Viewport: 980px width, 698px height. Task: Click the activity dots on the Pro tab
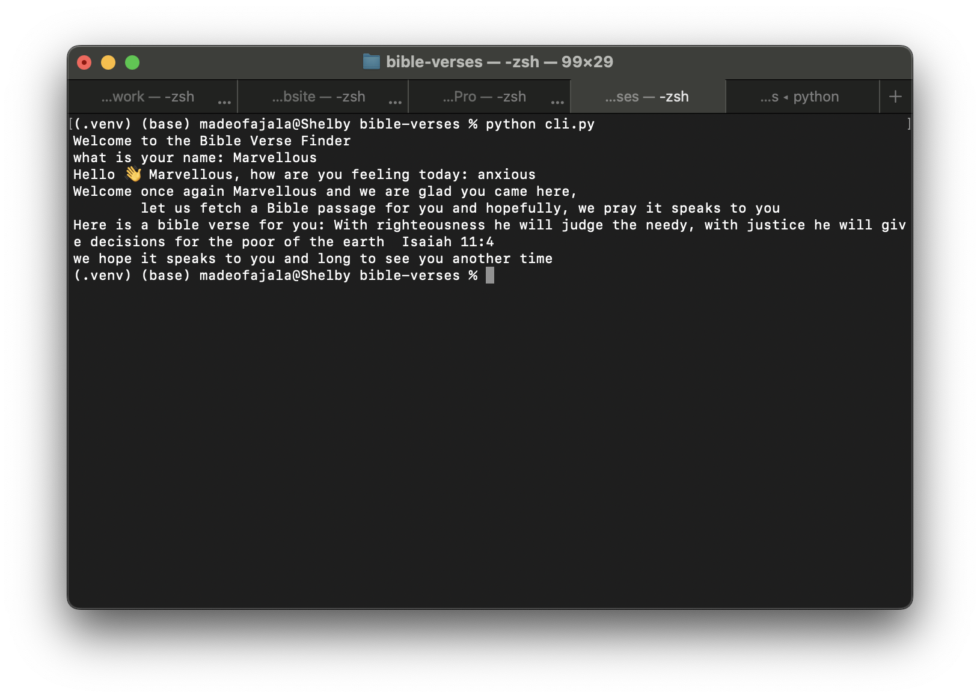[557, 102]
